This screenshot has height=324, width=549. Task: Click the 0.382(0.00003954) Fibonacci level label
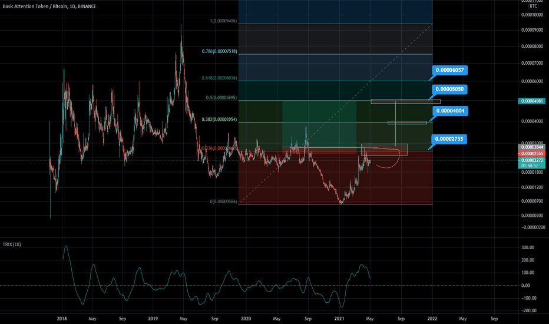coord(219,120)
